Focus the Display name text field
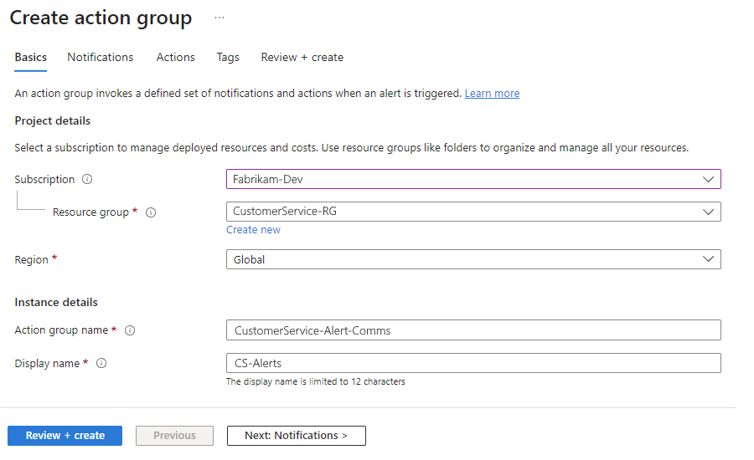 [x=473, y=363]
